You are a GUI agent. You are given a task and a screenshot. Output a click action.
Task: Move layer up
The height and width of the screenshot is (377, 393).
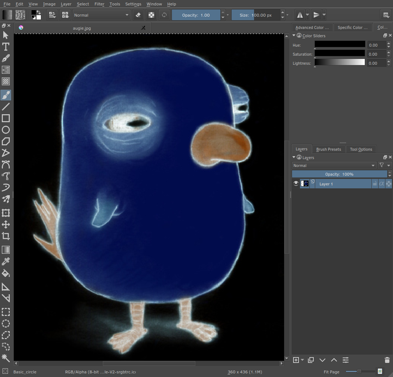point(334,360)
